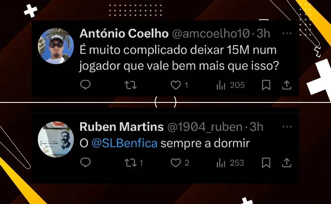Share Ruben Martins' tweet
This screenshot has height=204, width=331.
287,163
